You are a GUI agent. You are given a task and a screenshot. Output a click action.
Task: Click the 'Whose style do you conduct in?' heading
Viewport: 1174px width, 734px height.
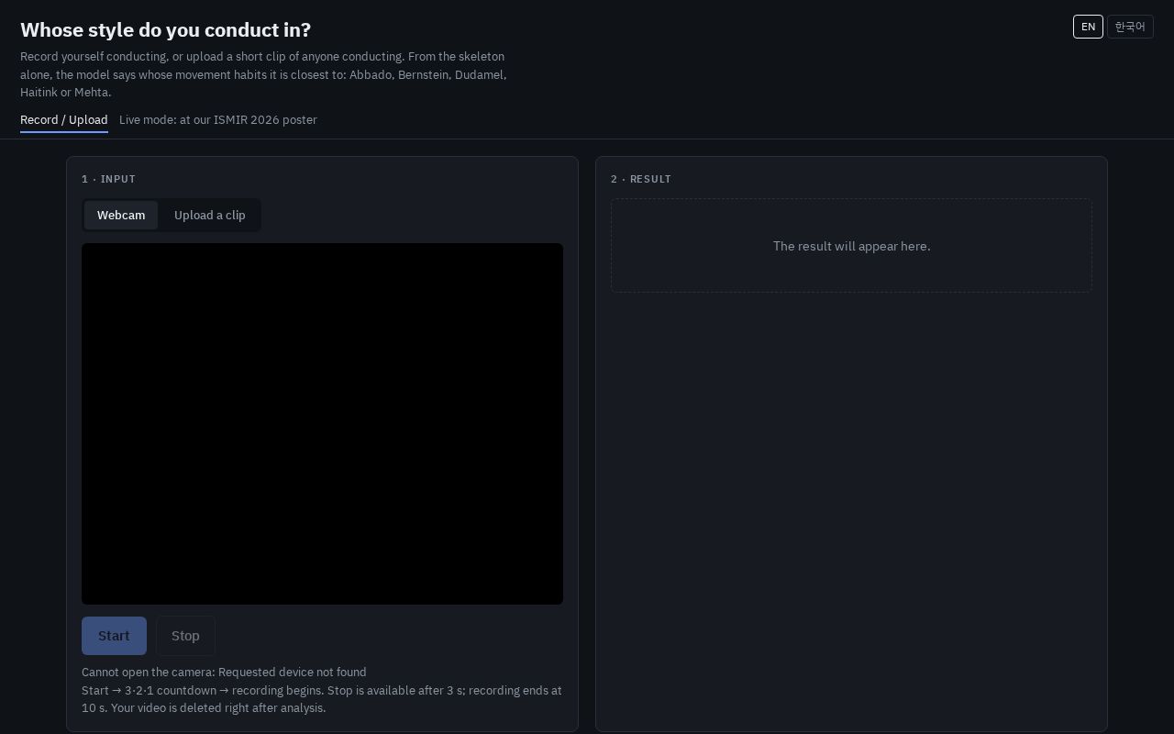click(x=165, y=30)
